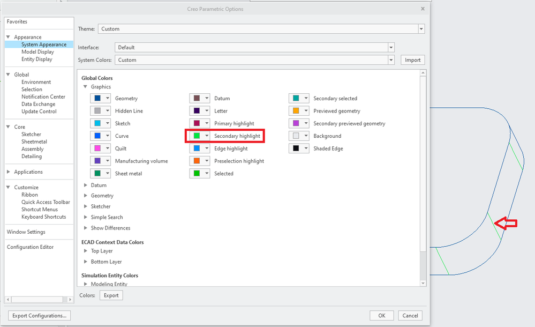
Task: Open Keyboard Shortcuts customization
Action: [x=44, y=217]
